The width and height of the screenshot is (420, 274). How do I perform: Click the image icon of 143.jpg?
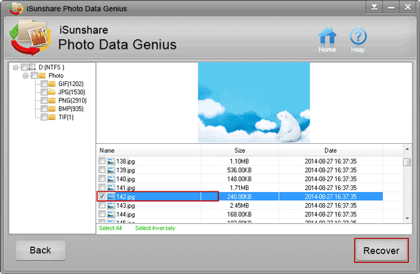coord(111,205)
